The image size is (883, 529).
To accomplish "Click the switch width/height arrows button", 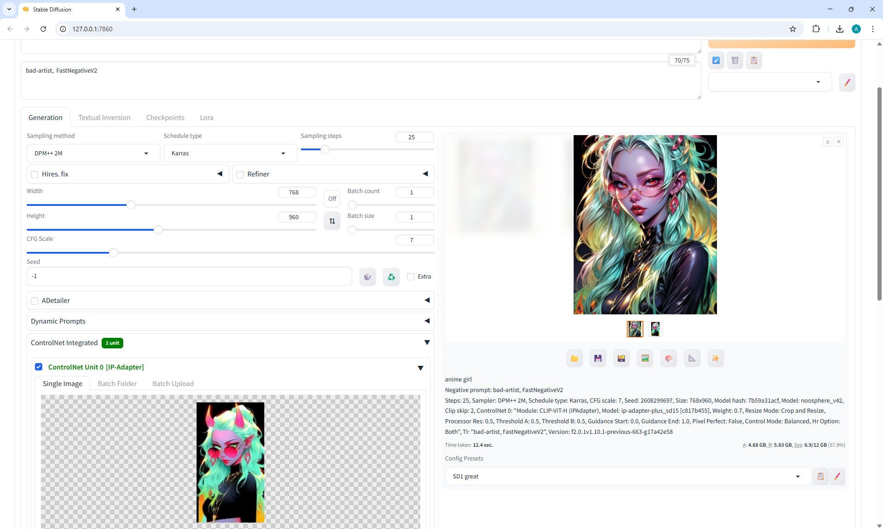I will tap(332, 221).
